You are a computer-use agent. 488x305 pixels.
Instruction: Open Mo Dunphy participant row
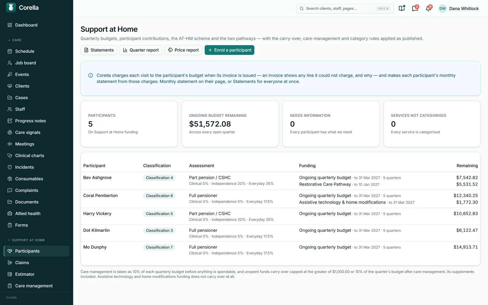(281, 250)
